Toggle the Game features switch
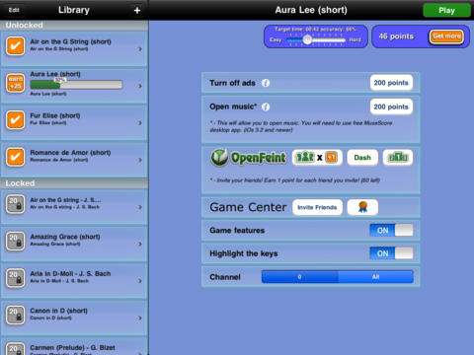The image size is (474, 355). point(391,230)
